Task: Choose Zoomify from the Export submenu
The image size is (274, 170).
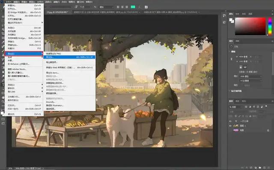Action: click(x=69, y=102)
